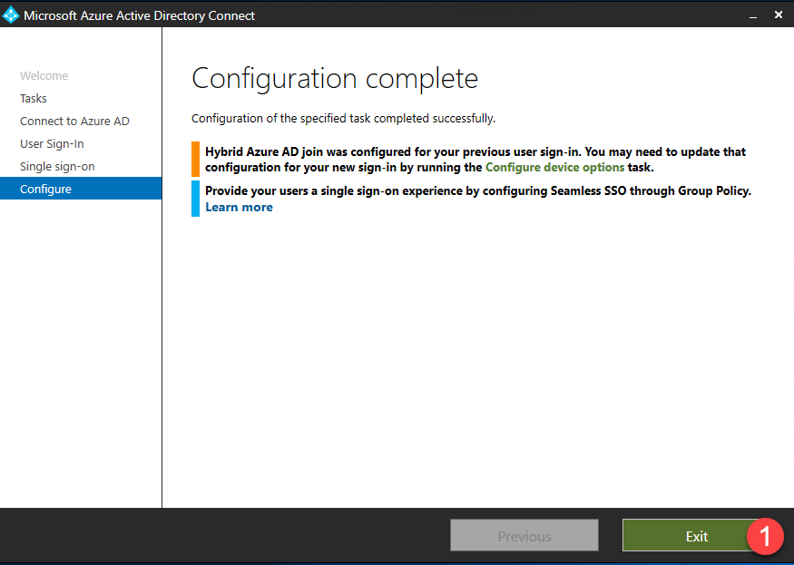
Task: Follow the Learn more link
Action: (239, 208)
